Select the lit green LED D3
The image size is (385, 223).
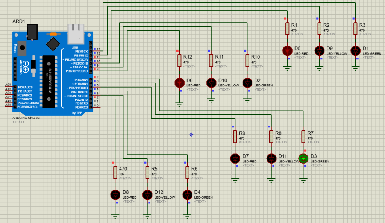click(x=303, y=159)
